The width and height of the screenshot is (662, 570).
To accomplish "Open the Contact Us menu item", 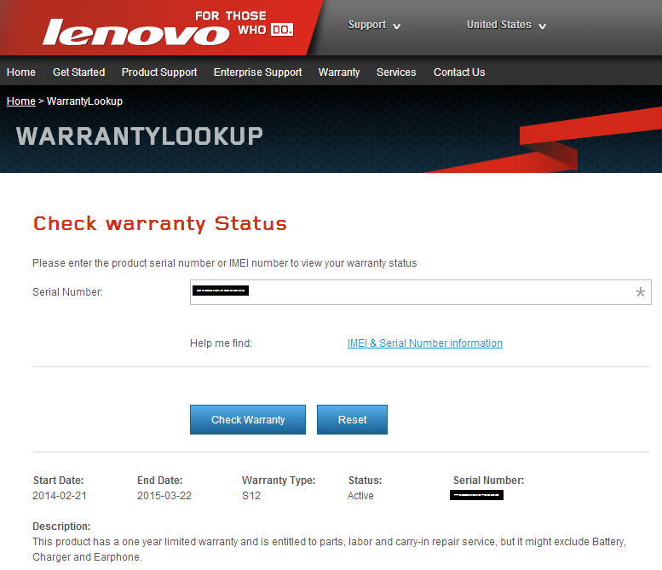I will pos(459,72).
